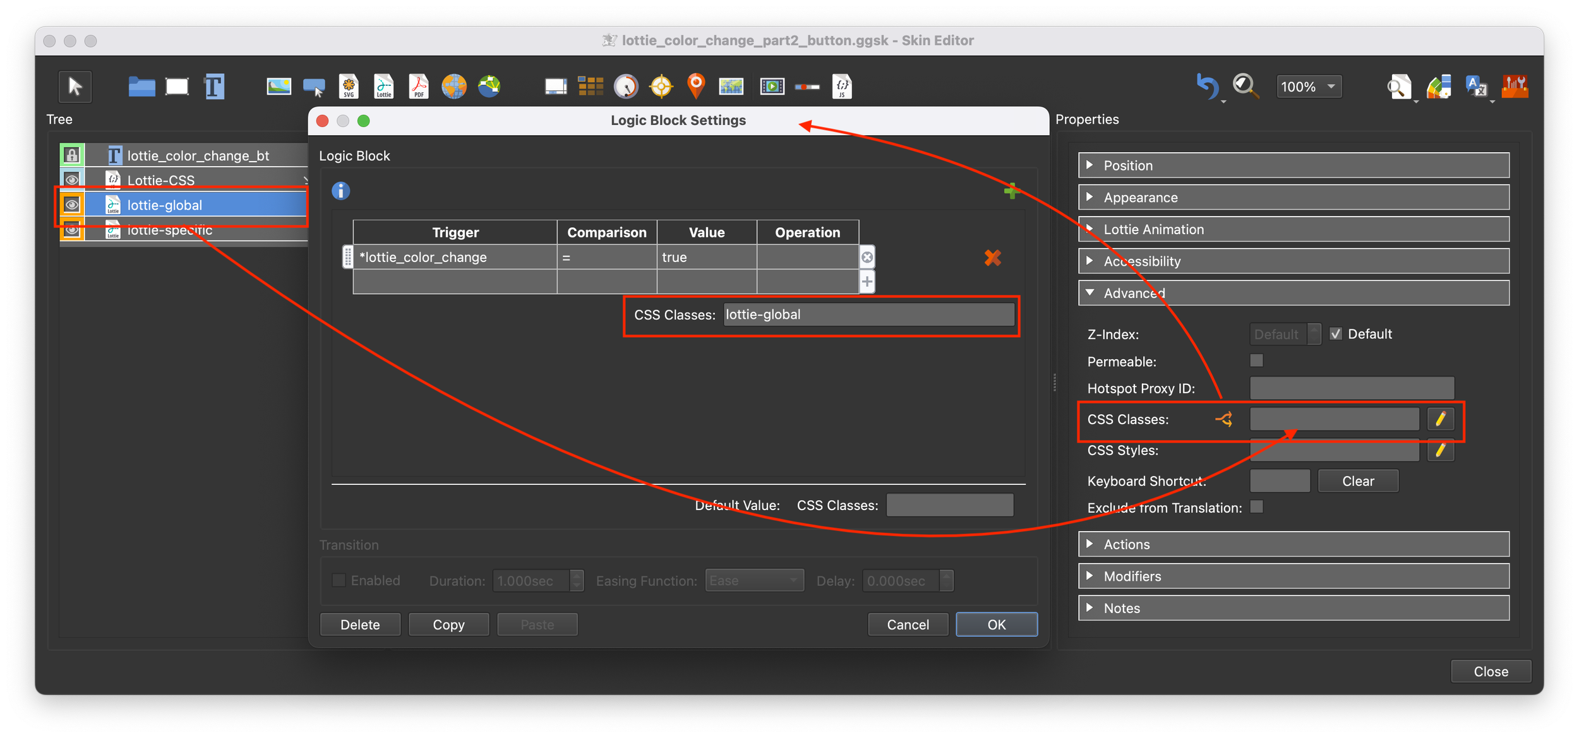Select Lottie-CSS item in the tree
The width and height of the screenshot is (1579, 738).
coord(161,181)
